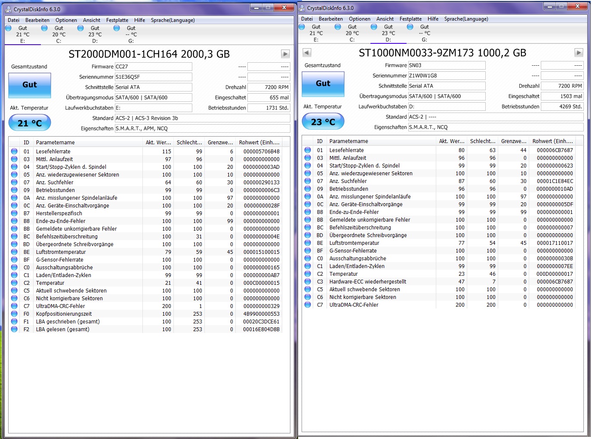Click status orb for LBA geschrieben (gesamt) row
The height and width of the screenshot is (439, 592).
pyautogui.click(x=14, y=321)
